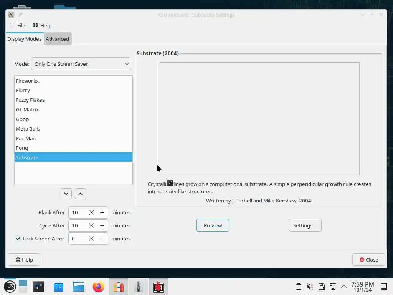Select GL Matrix screensaver
393x295 pixels.
click(x=73, y=109)
